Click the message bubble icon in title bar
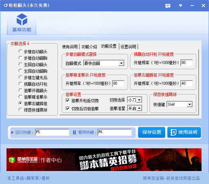 point(168,6)
